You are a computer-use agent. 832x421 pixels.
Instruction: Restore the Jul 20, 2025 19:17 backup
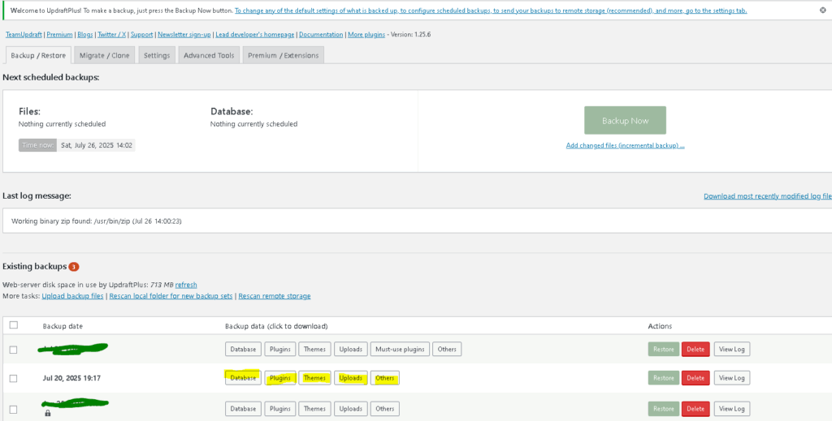click(663, 378)
